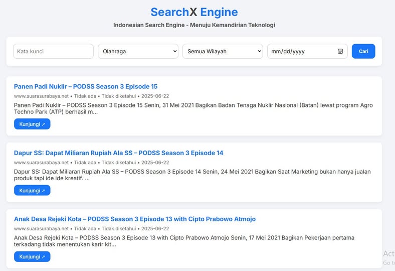Image resolution: width=395 pixels, height=271 pixels.
Task: Click the source URL of Panen Padi Nuklir result
Action: (x=41, y=96)
